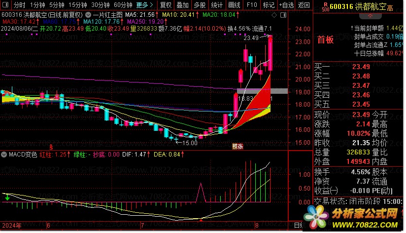406x233 pixels.
Task: Click the MA5: 21.56 value
Action: (140, 15)
